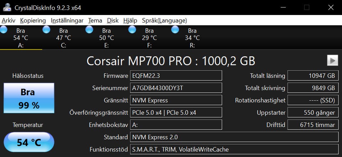Click the Enhetsbokstav field showing A:
342x157 pixels.
pos(176,125)
